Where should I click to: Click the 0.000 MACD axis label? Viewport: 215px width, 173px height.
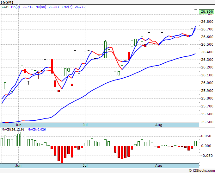click(206, 146)
